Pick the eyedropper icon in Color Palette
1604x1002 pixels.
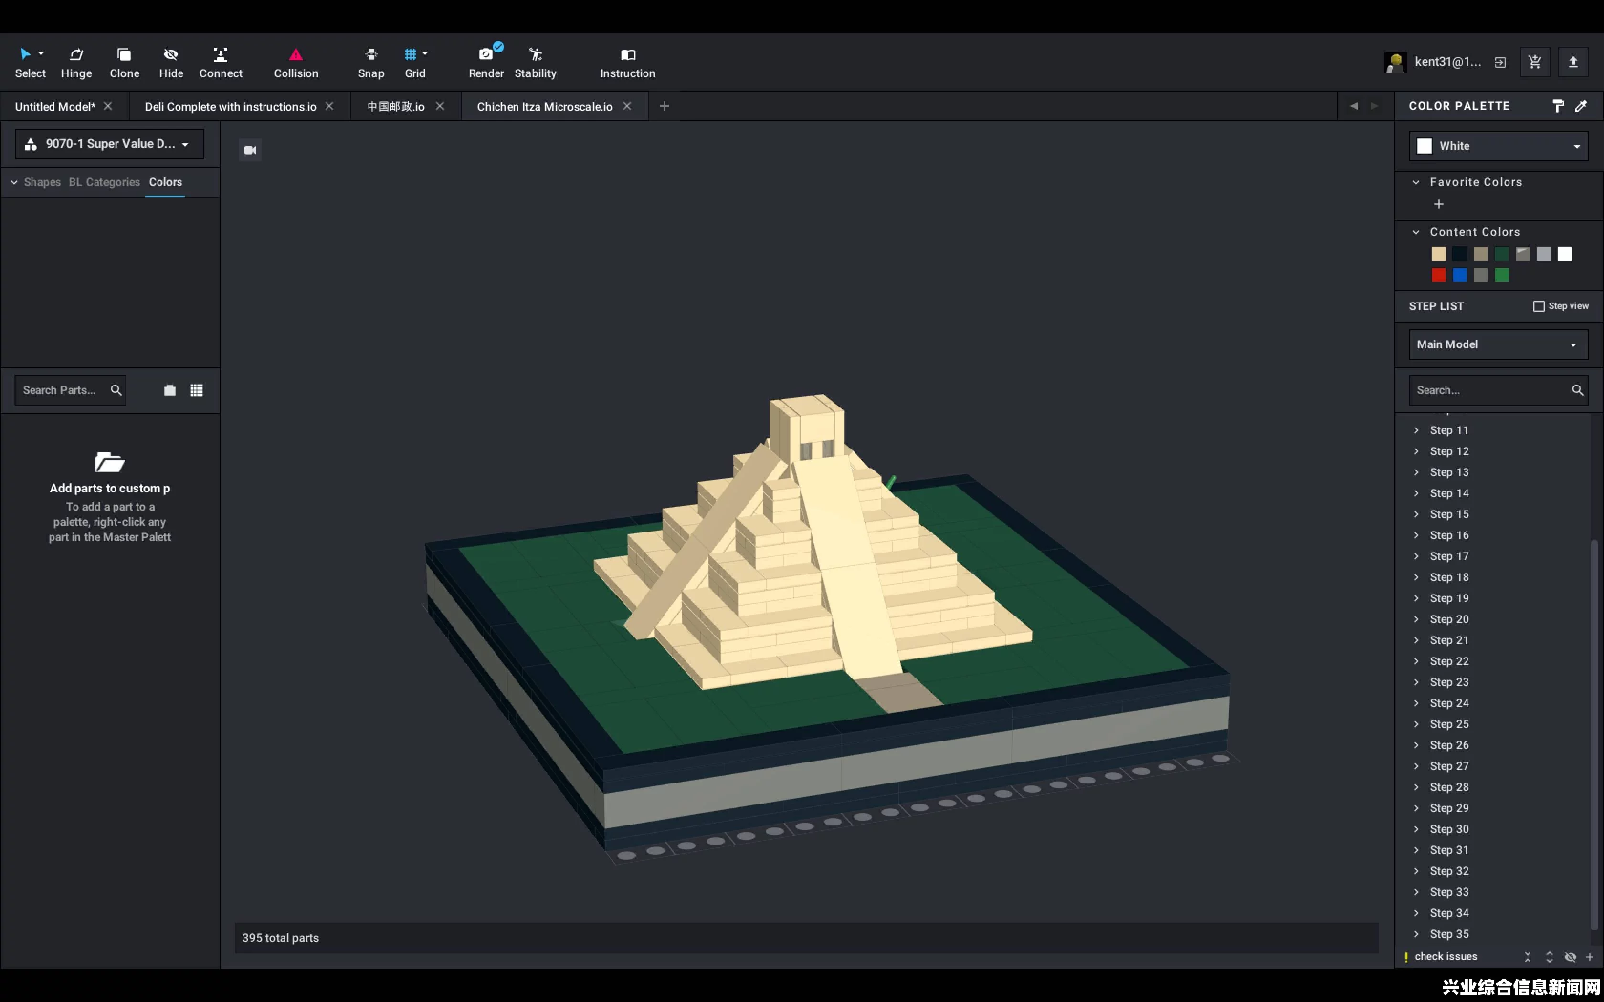[1581, 106]
